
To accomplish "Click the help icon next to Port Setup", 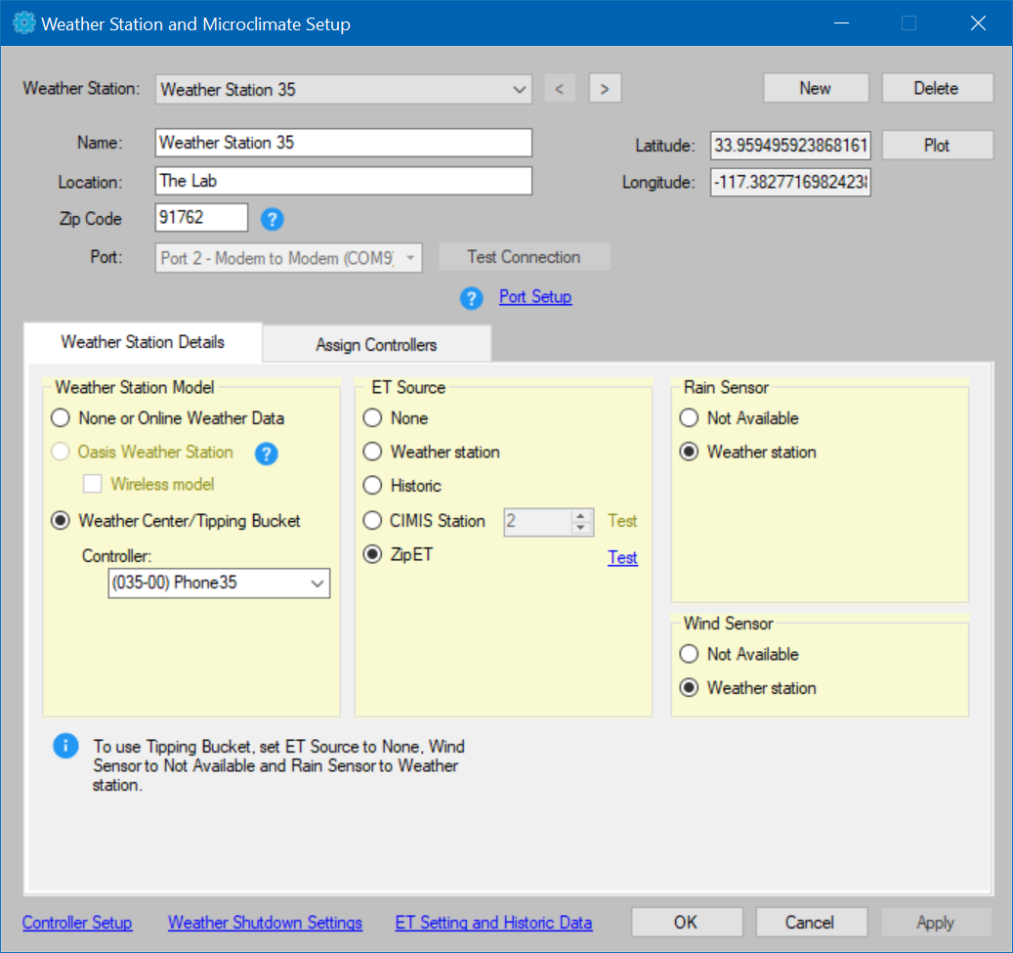I will [x=472, y=298].
